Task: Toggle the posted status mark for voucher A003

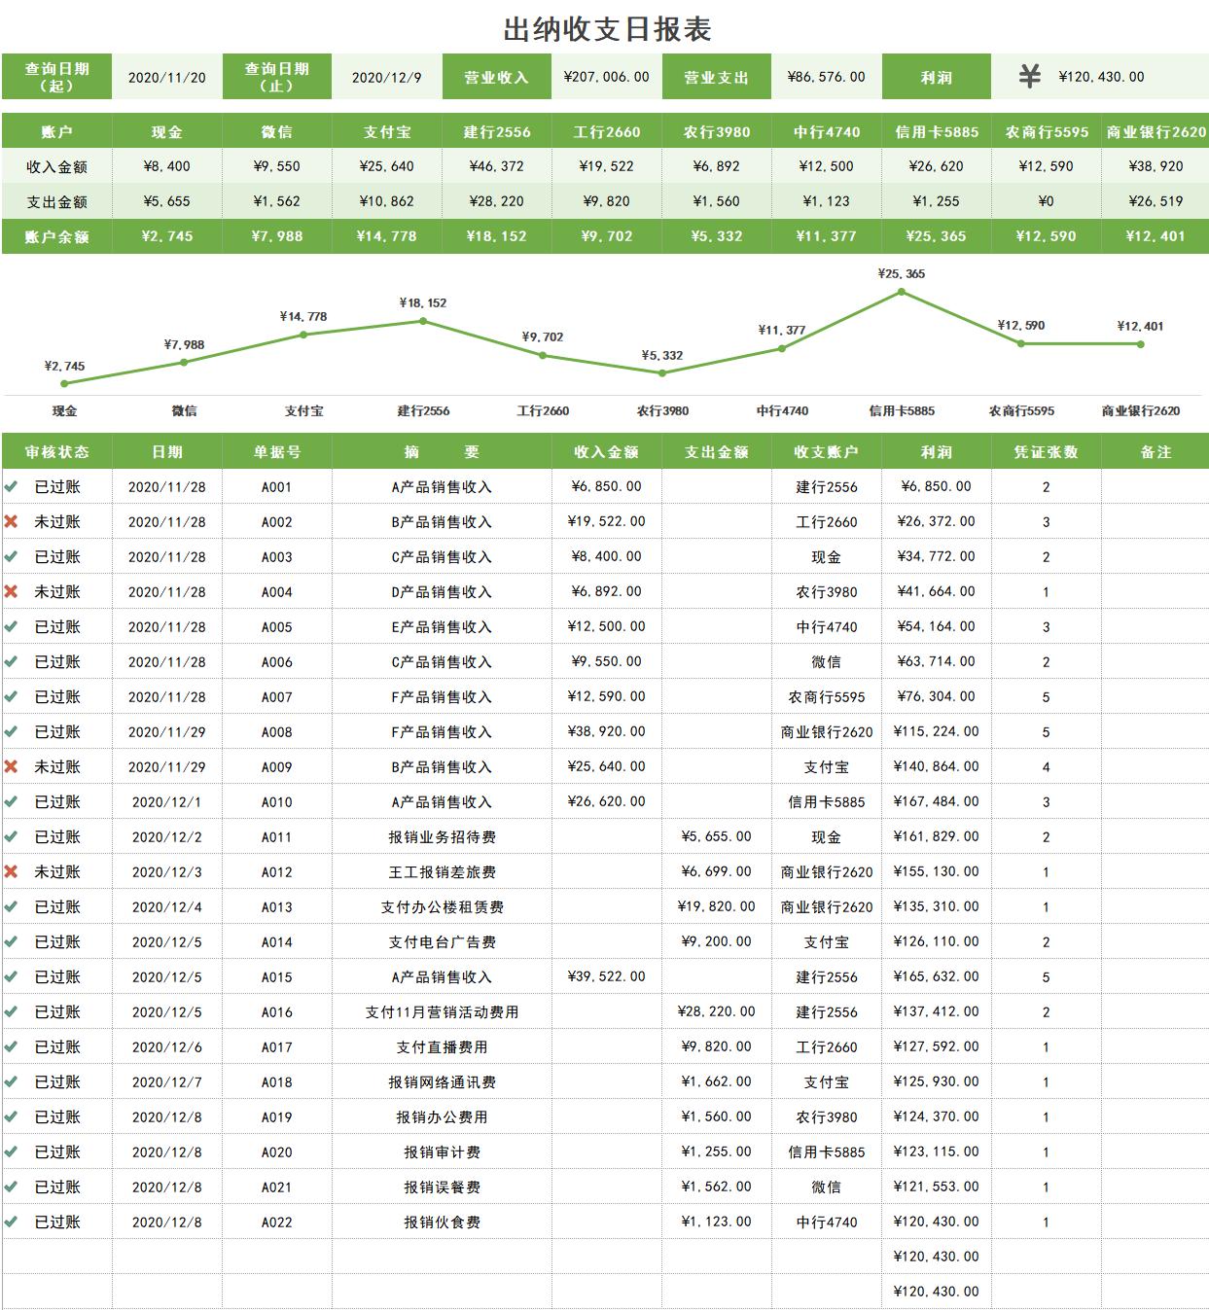Action: click(x=13, y=554)
